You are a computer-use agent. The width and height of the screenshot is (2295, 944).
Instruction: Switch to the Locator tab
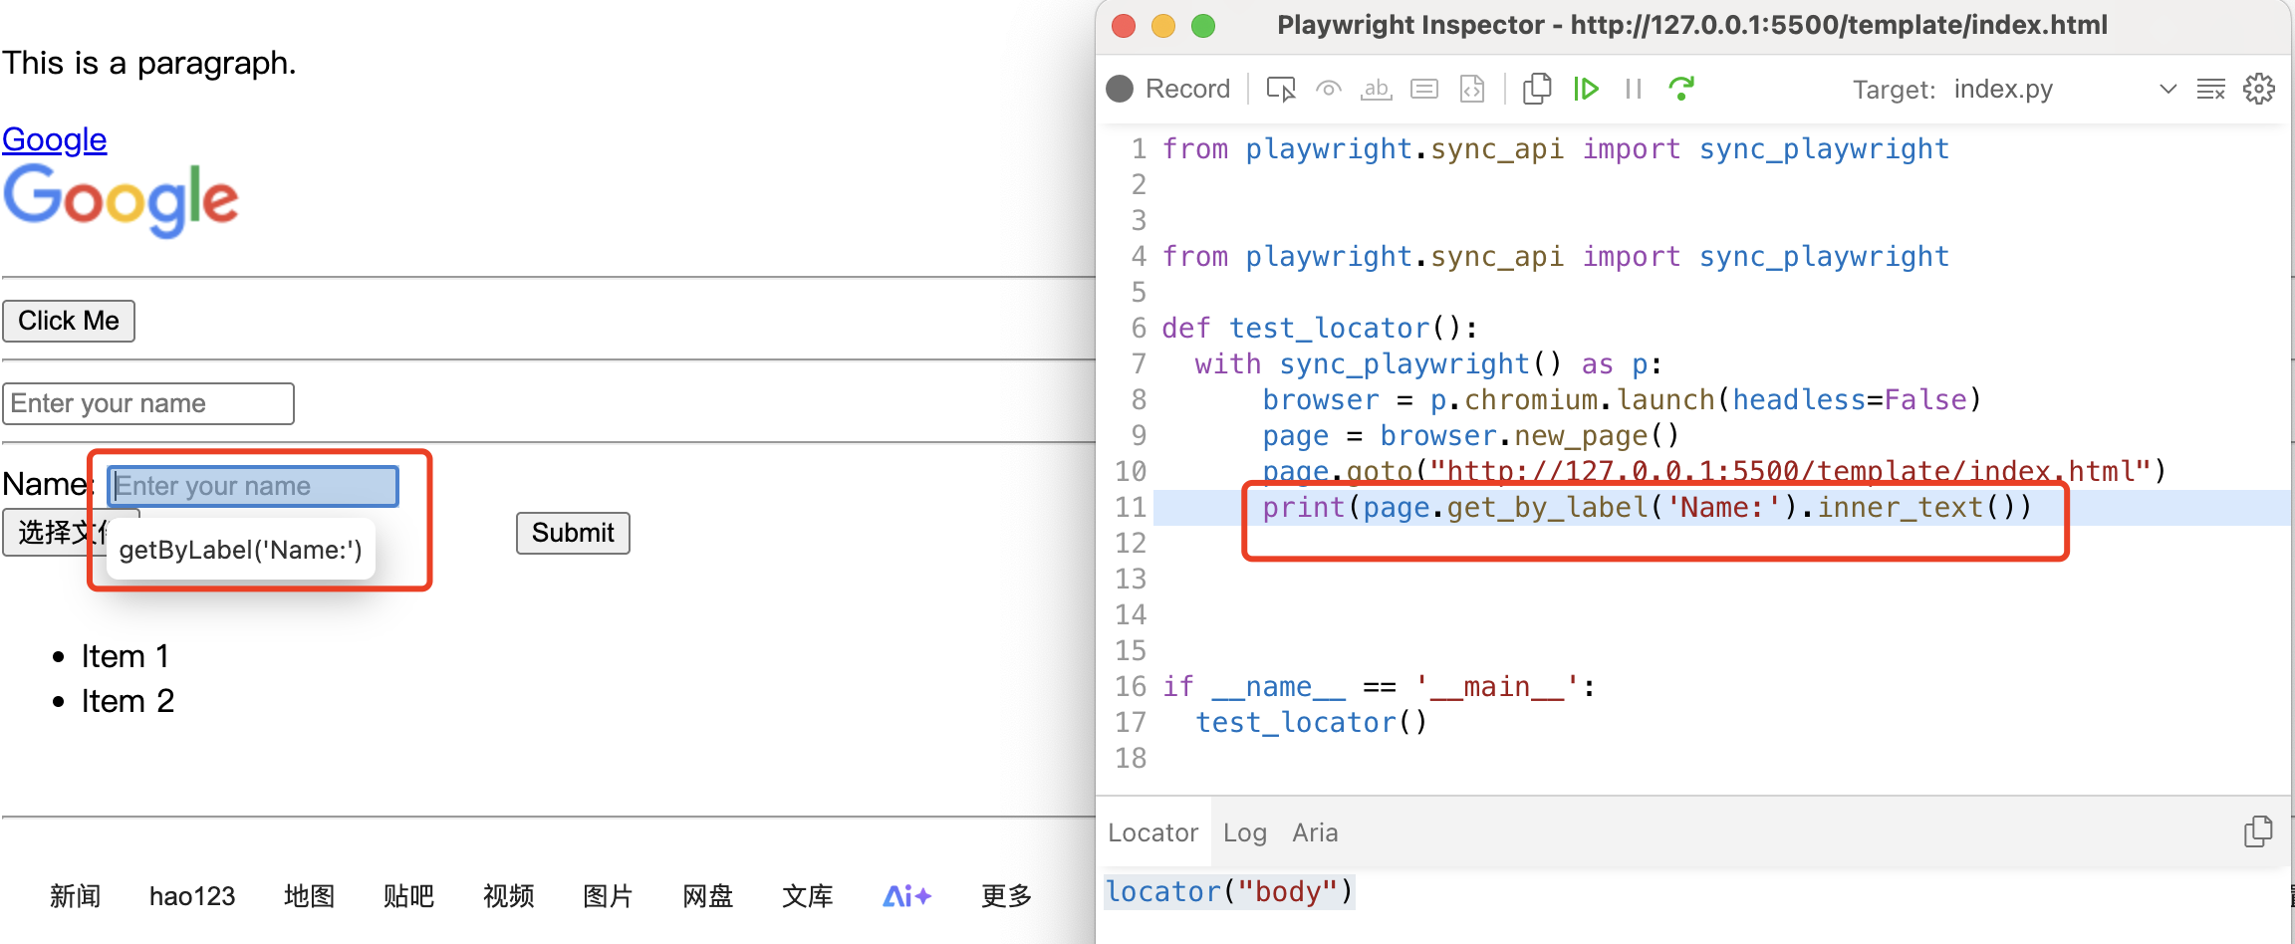tap(1153, 832)
